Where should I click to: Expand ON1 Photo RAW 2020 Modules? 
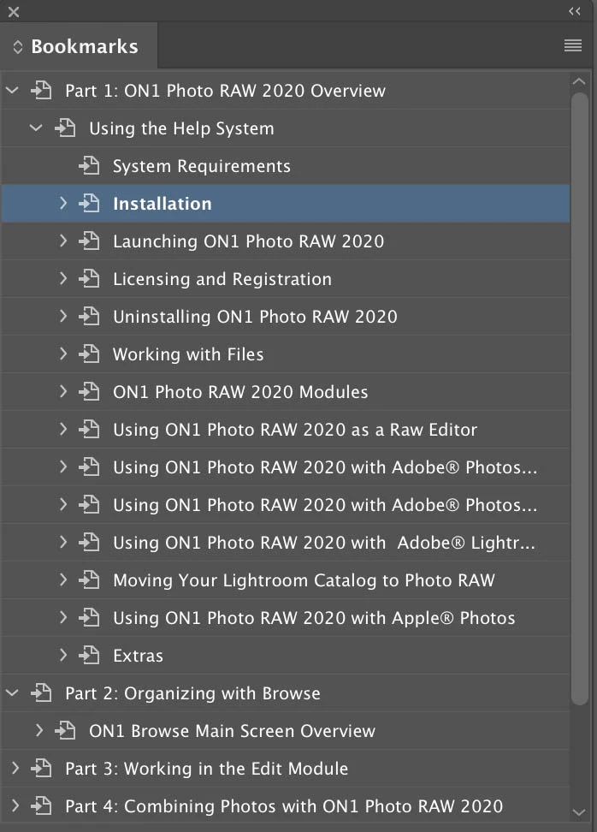pos(63,391)
